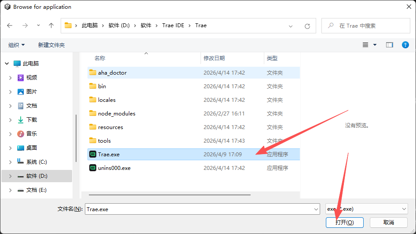416x234 pixels.
Task: Click the navigation pane vertical scrollbar
Action: [76, 138]
